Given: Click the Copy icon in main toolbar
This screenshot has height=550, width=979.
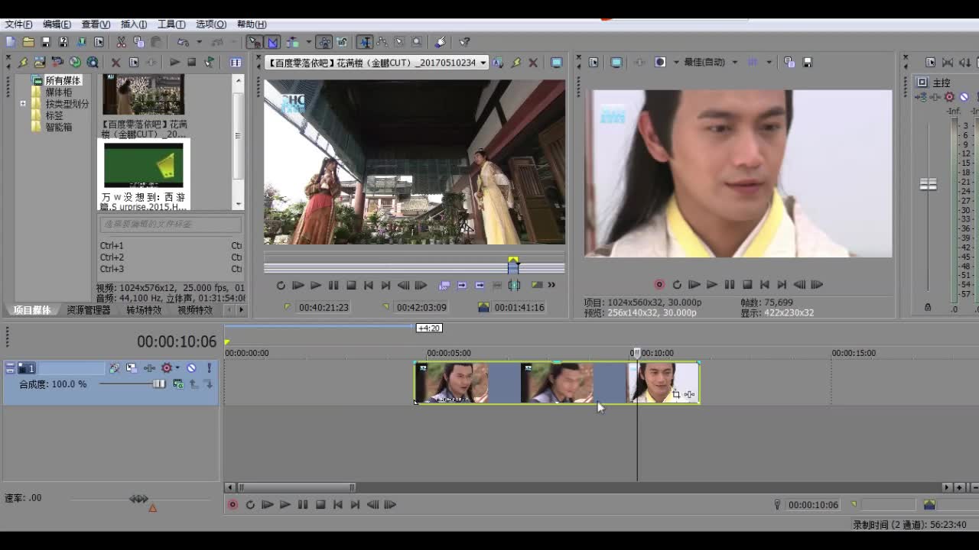Looking at the screenshot, I should 138,42.
